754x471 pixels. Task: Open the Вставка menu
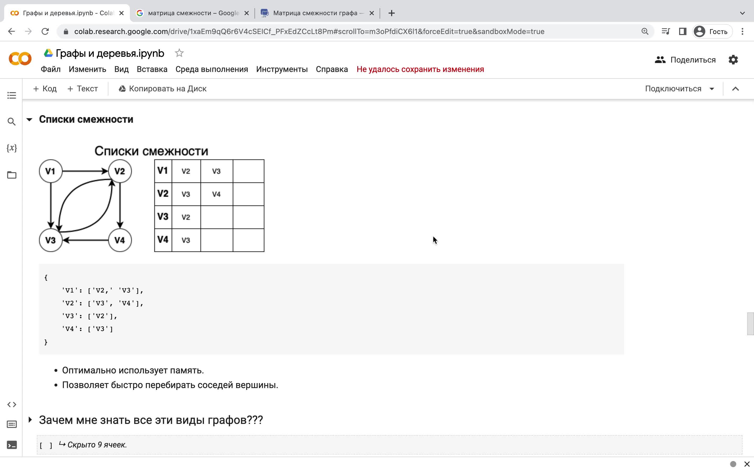point(152,69)
